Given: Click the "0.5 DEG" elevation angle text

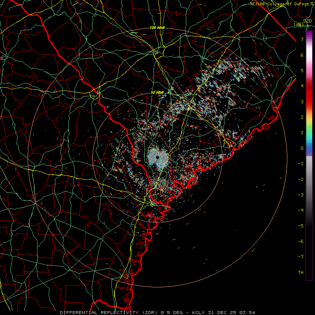Looking at the screenshot, I should pos(171,313).
